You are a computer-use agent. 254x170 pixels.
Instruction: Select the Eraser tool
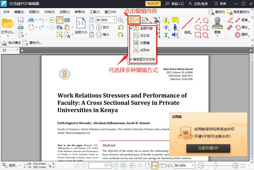[x=230, y=27]
